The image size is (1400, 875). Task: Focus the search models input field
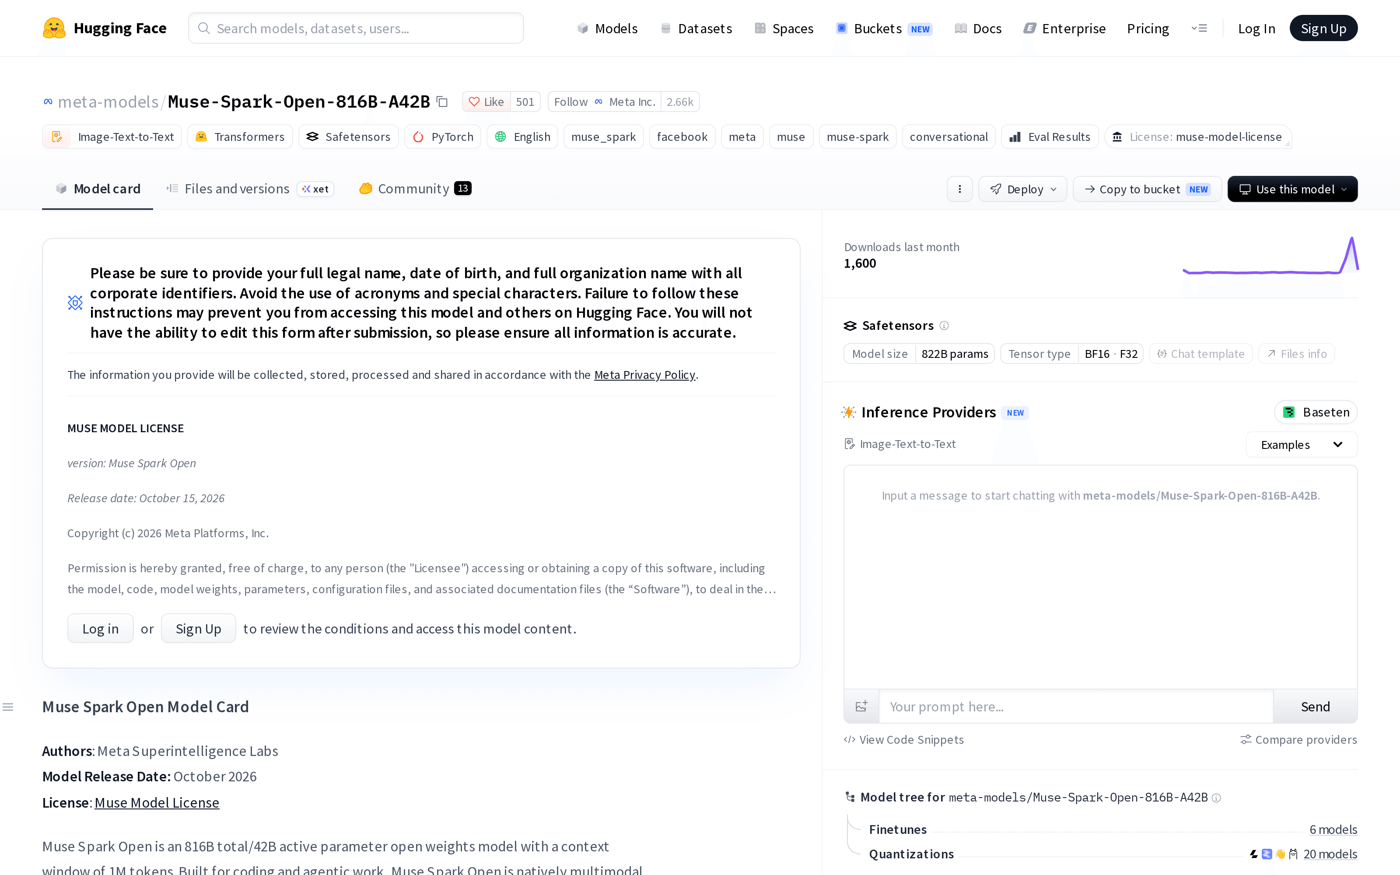coord(356,28)
